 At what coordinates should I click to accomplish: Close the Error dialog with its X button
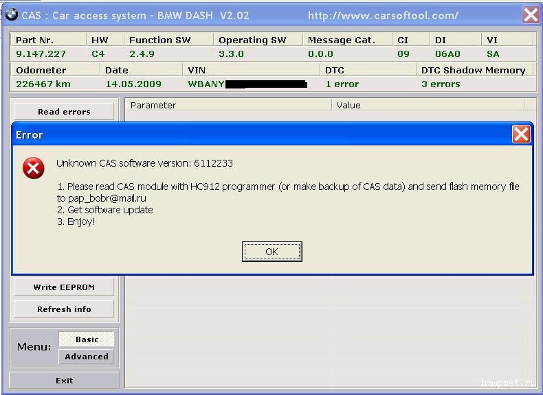pos(520,134)
